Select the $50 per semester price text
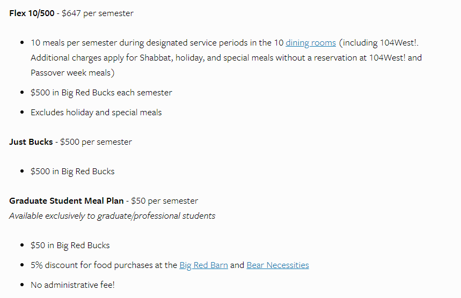This screenshot has height=298, width=461. pyautogui.click(x=164, y=201)
